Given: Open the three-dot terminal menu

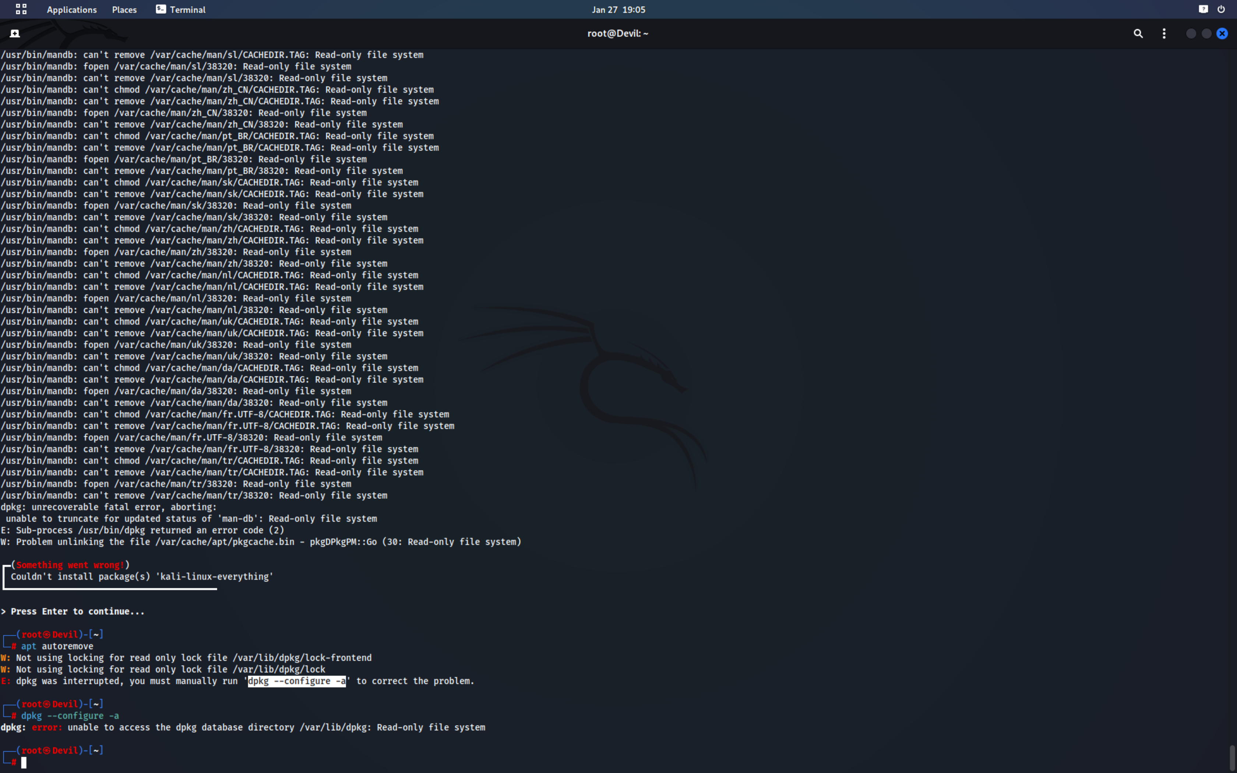Looking at the screenshot, I should tap(1164, 34).
